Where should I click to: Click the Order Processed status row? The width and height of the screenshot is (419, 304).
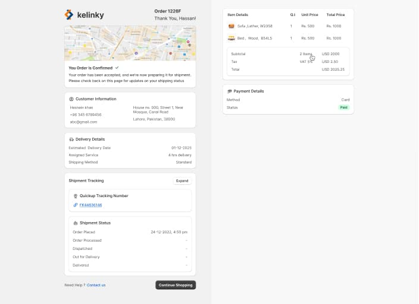130,240
